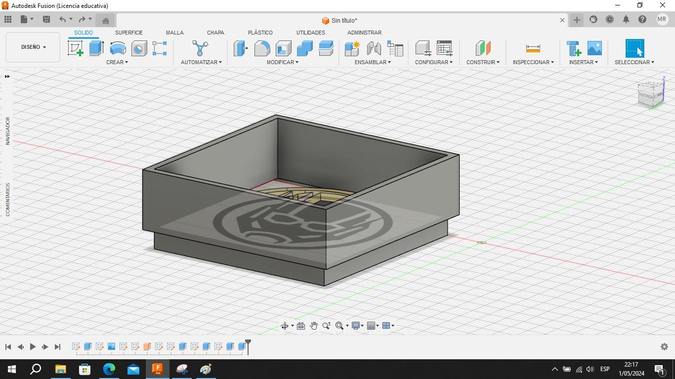Click the Insert Derive icon
This screenshot has height=379, width=675.
pos(574,48)
